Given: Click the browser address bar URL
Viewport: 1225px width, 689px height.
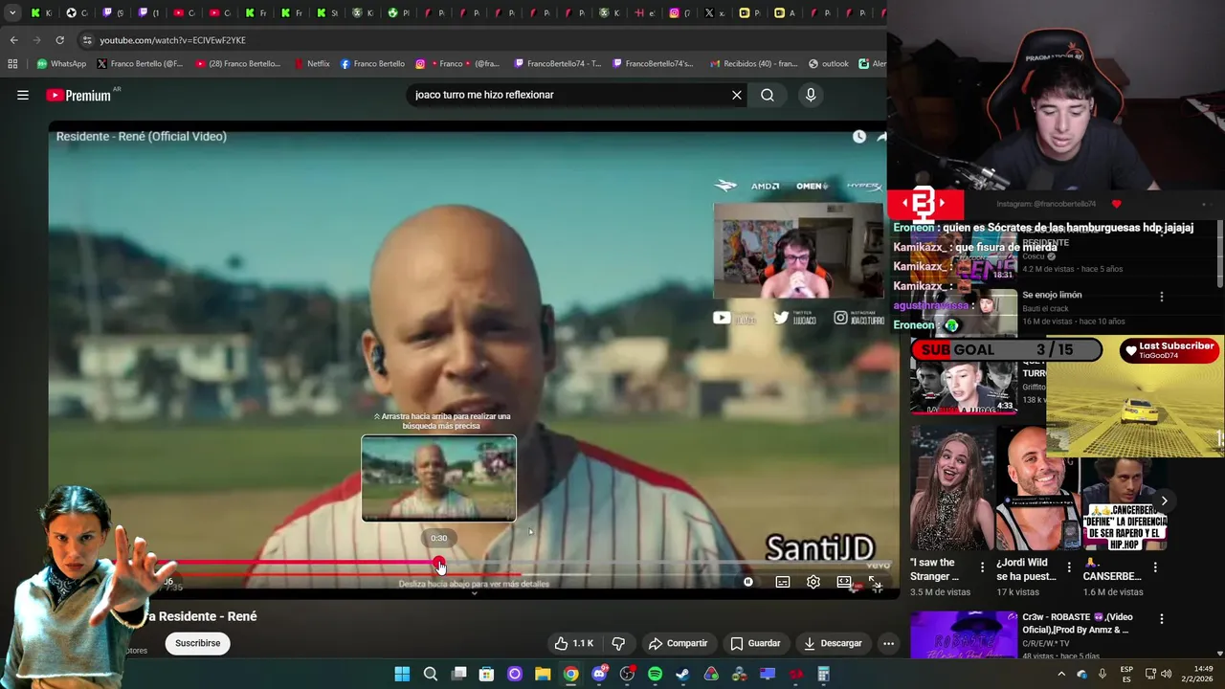Looking at the screenshot, I should coord(172,40).
